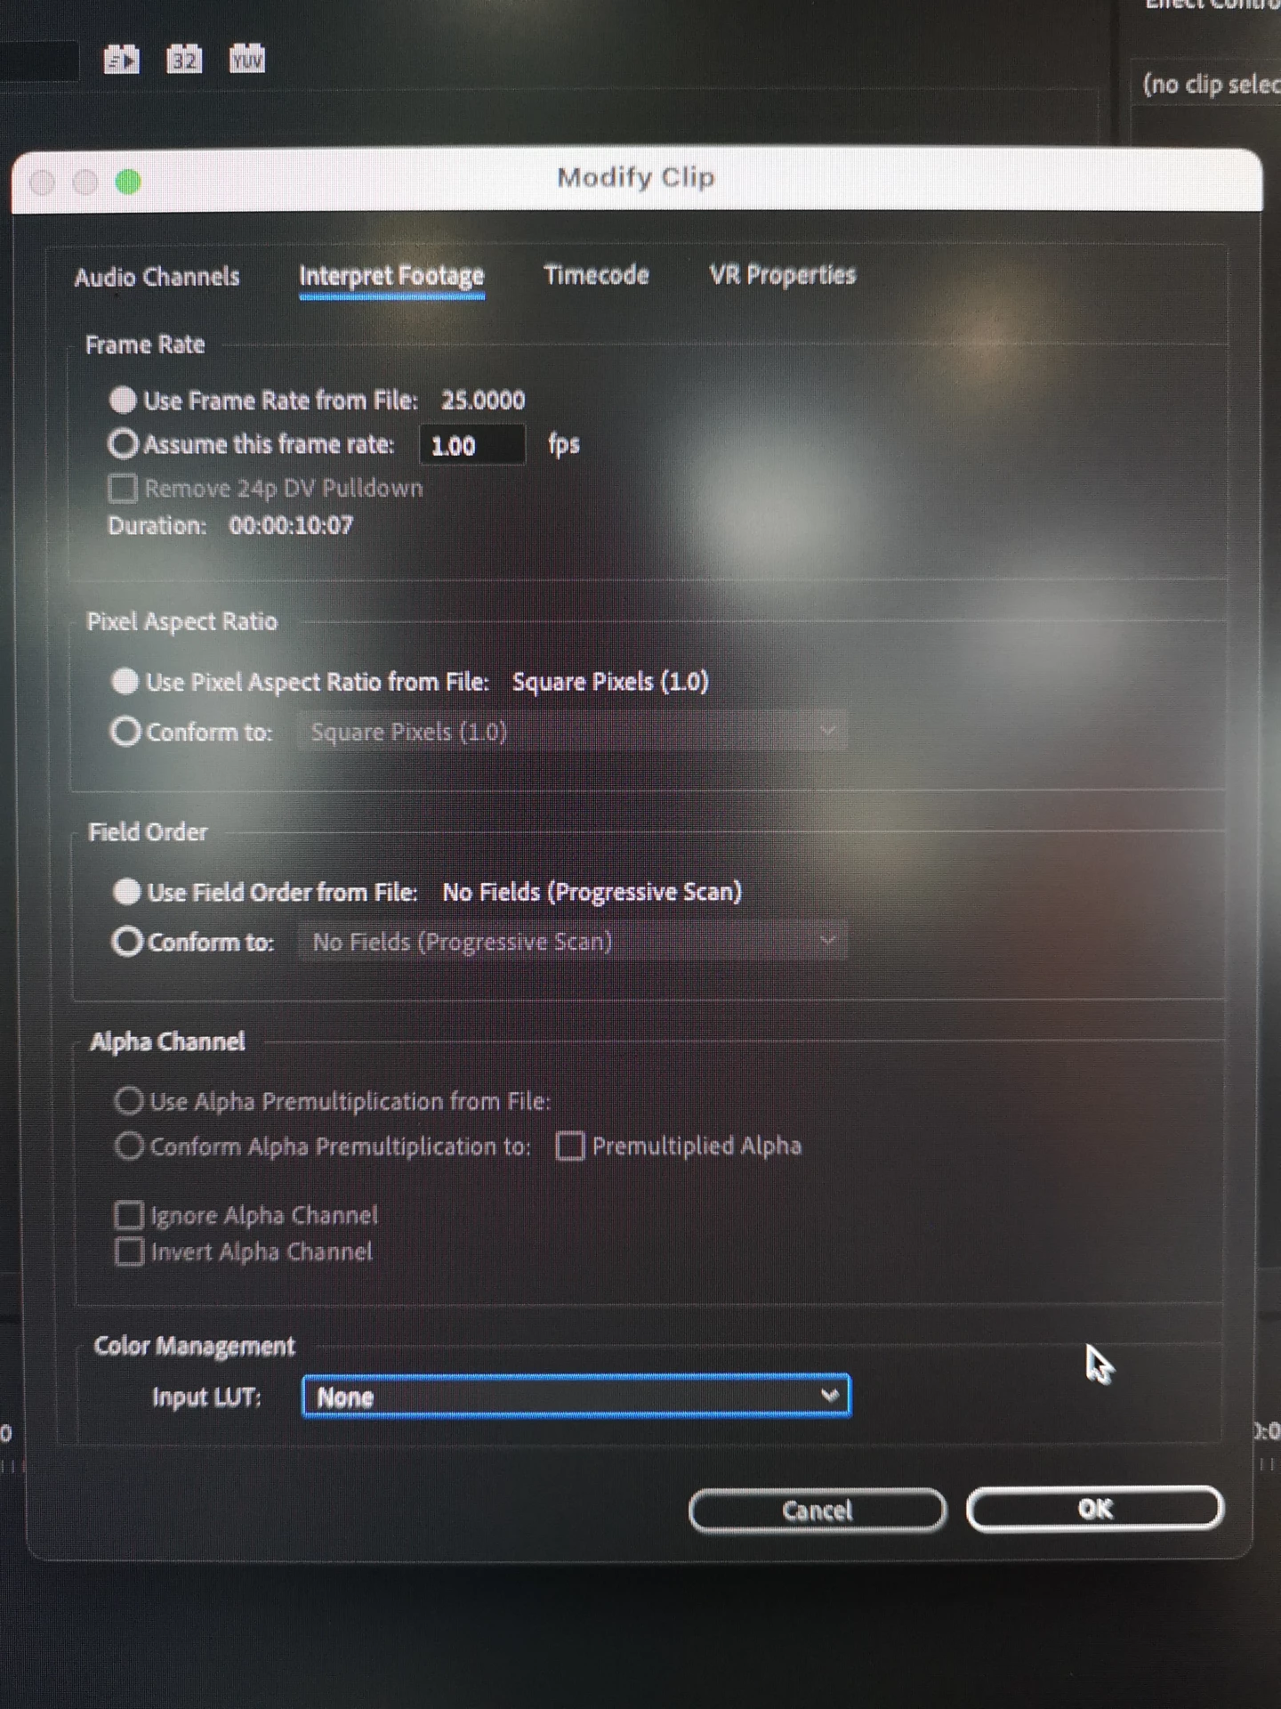Click the 32-bit color badge icon
The width and height of the screenshot is (1281, 1709).
point(184,60)
